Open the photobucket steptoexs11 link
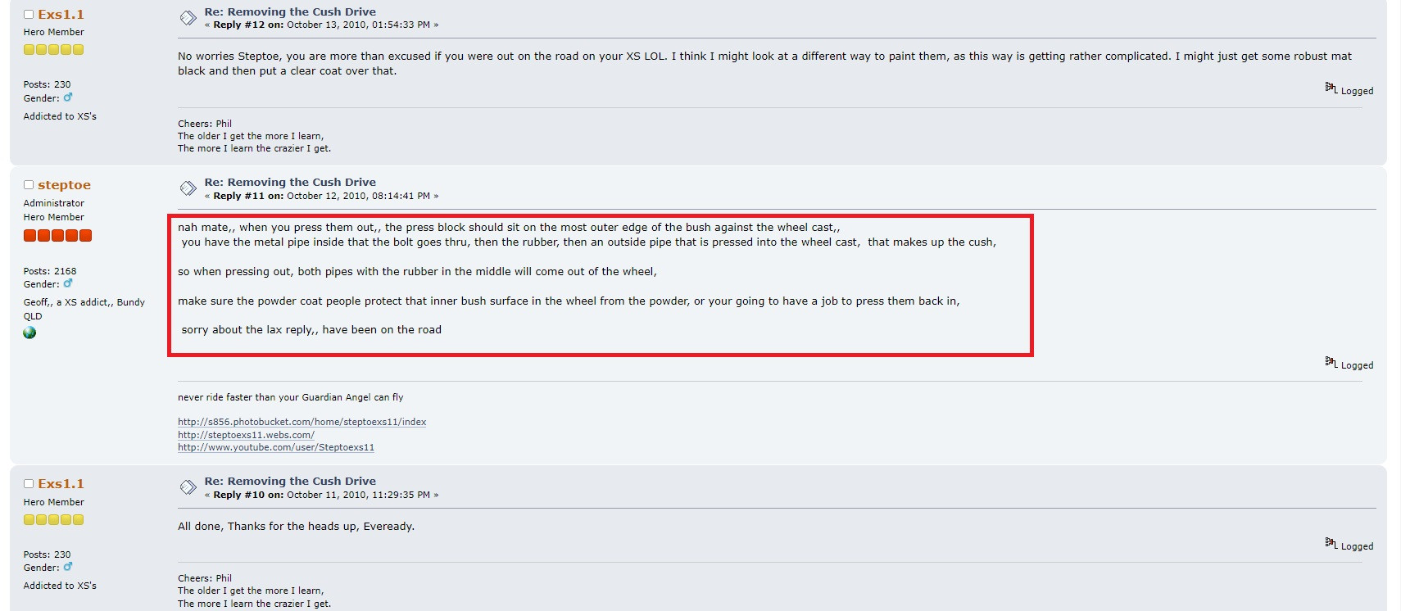The height and width of the screenshot is (611, 1401). tap(302, 422)
